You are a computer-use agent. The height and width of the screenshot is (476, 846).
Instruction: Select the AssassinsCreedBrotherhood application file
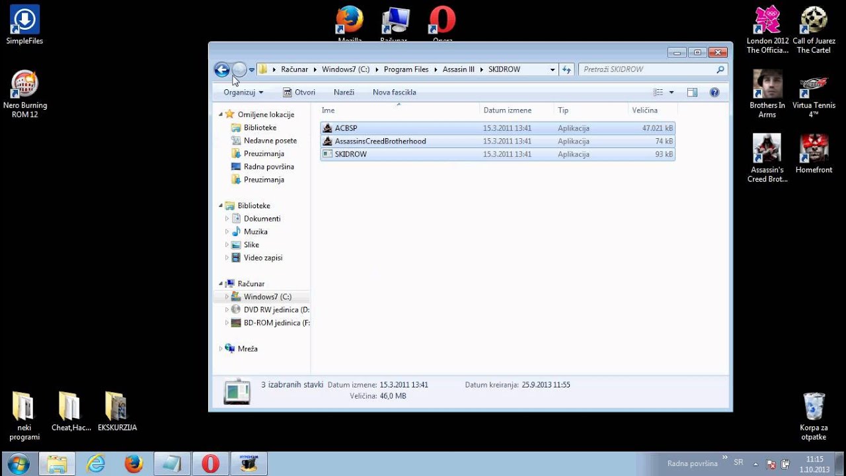coord(497,141)
